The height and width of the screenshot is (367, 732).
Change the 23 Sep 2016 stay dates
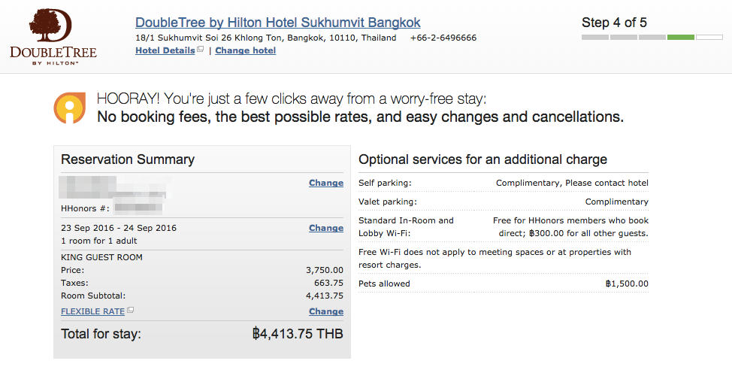326,229
